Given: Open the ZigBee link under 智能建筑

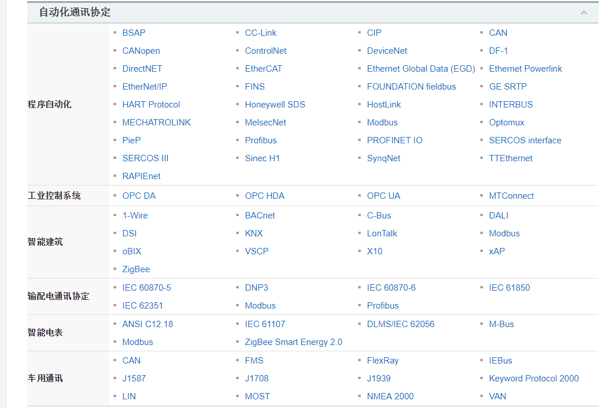Looking at the screenshot, I should coord(136,269).
